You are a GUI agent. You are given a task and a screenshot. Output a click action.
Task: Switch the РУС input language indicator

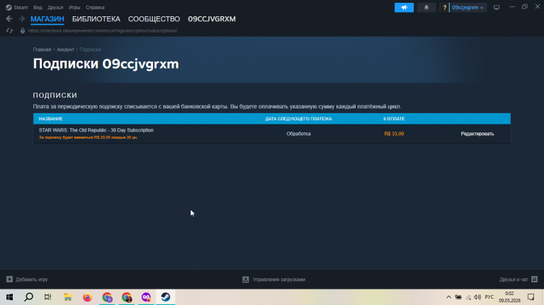click(x=489, y=297)
